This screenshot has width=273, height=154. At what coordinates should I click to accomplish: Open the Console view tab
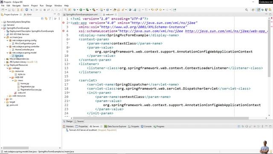pos(146,127)
